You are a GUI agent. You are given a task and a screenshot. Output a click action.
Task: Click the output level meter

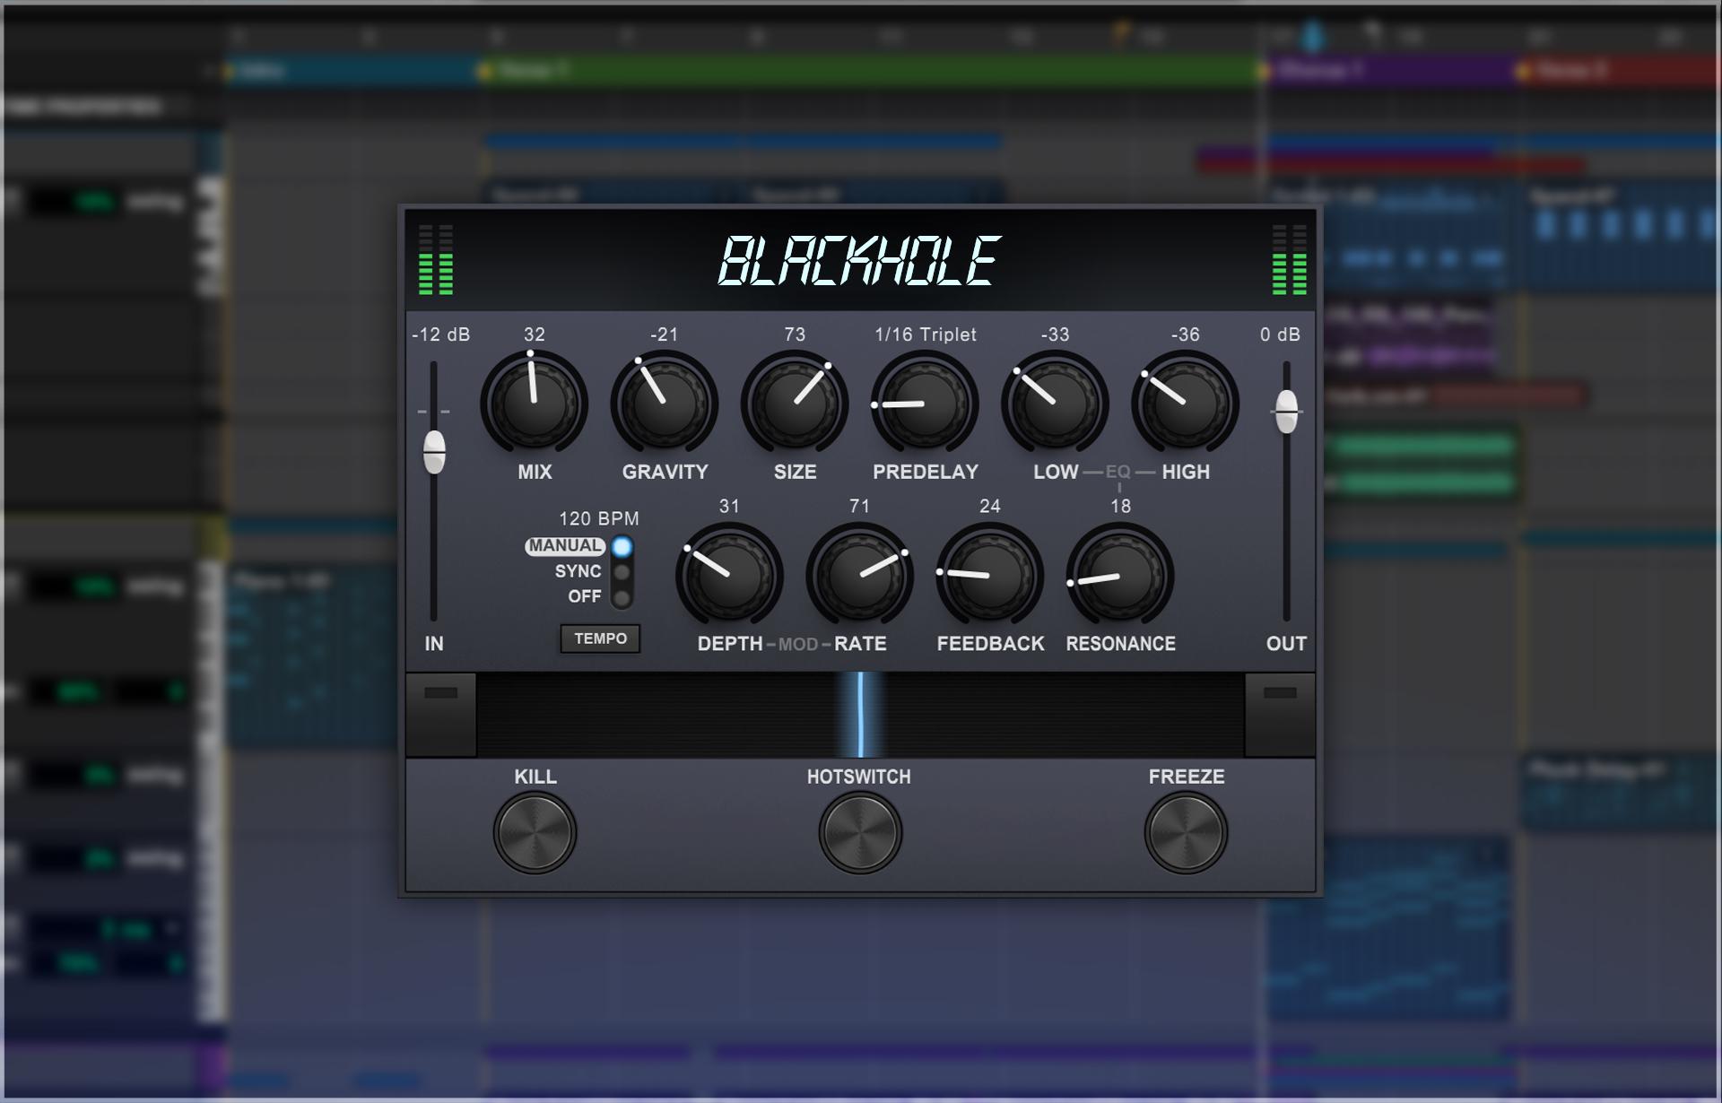[1290, 260]
